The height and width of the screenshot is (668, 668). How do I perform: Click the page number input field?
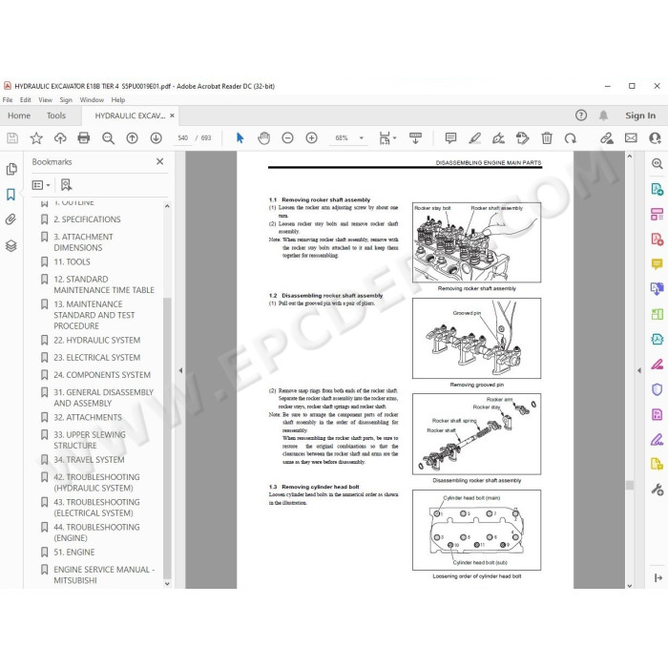coord(183,138)
